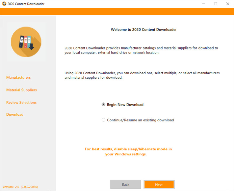Close the Content Downloader window
Screen dimensions: 234x191
(228, 4)
